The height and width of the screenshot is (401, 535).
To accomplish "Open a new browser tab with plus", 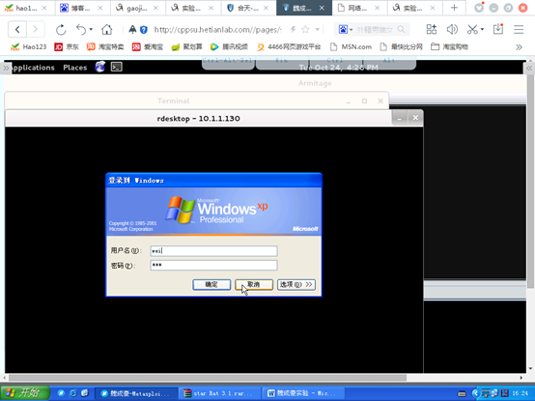I will pos(454,8).
